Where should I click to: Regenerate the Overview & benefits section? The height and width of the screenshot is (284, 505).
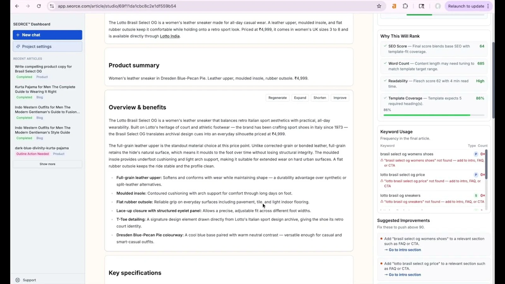coord(277,98)
